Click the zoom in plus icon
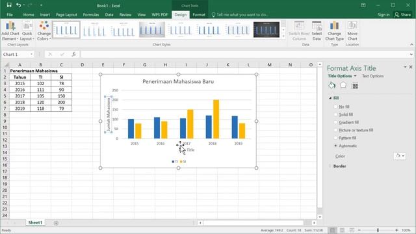The image size is (416, 234). click(x=396, y=230)
